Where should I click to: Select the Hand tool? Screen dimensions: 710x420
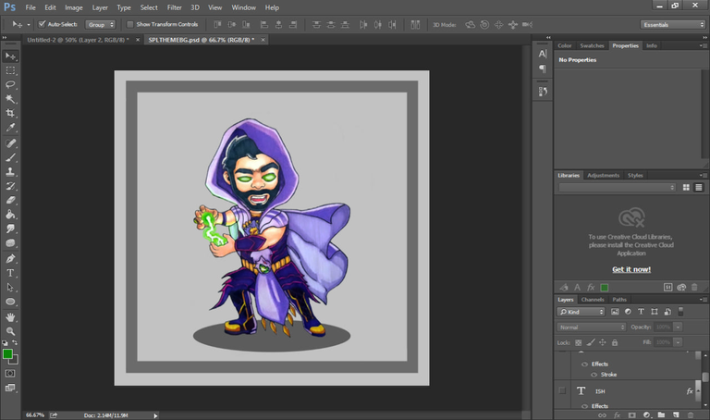[10, 317]
